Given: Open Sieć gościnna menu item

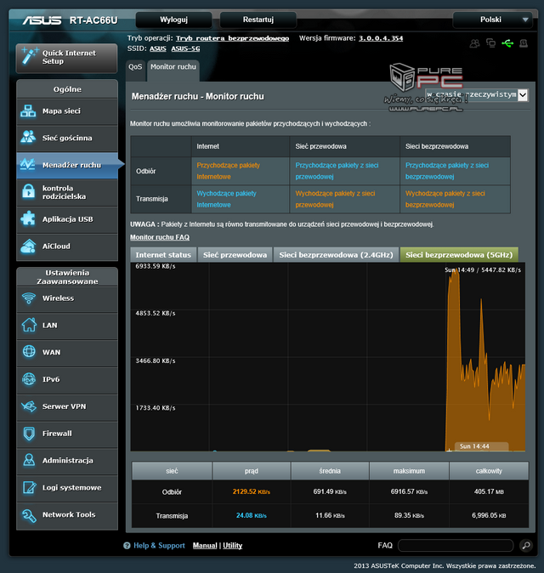Looking at the screenshot, I should (x=67, y=139).
